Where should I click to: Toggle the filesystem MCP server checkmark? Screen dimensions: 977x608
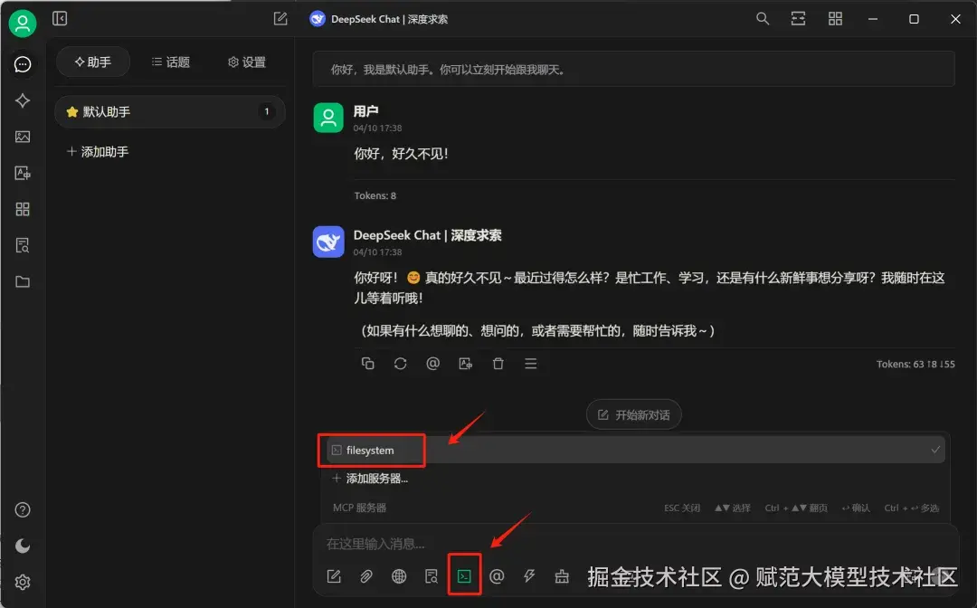pos(934,450)
